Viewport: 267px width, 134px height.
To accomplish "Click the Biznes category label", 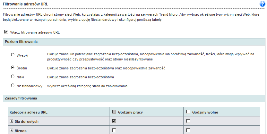I will [21, 131].
